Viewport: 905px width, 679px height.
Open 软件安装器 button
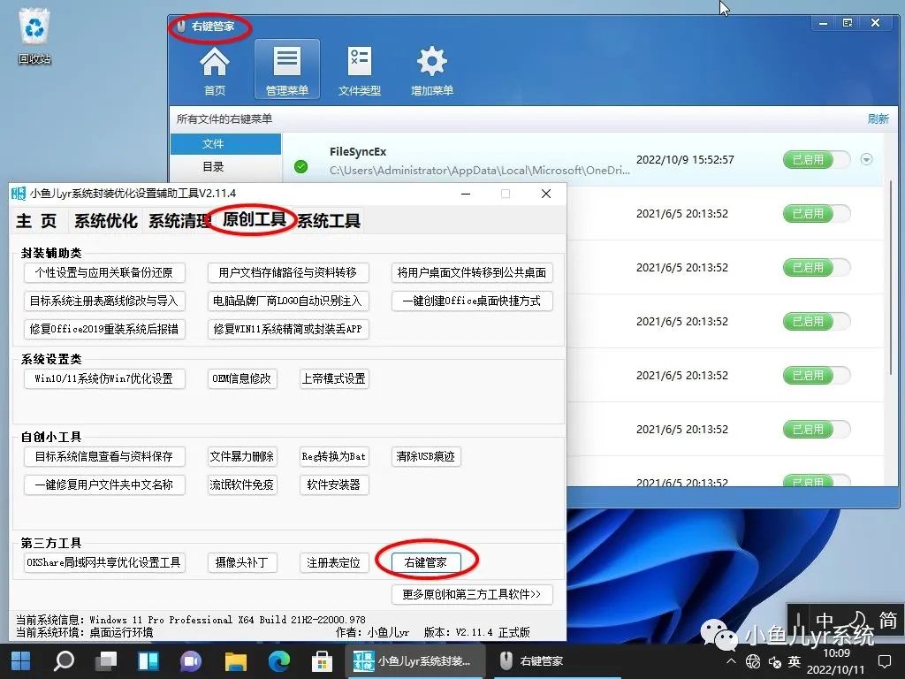point(333,485)
